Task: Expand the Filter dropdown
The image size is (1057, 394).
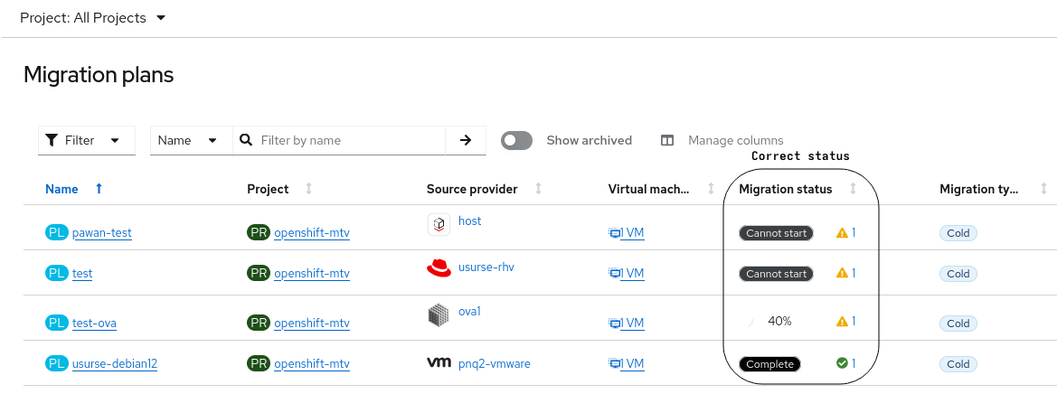Action: [x=86, y=140]
